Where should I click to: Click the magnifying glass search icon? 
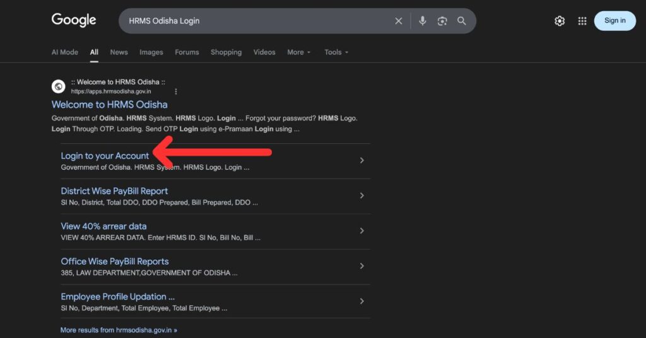[x=462, y=21]
